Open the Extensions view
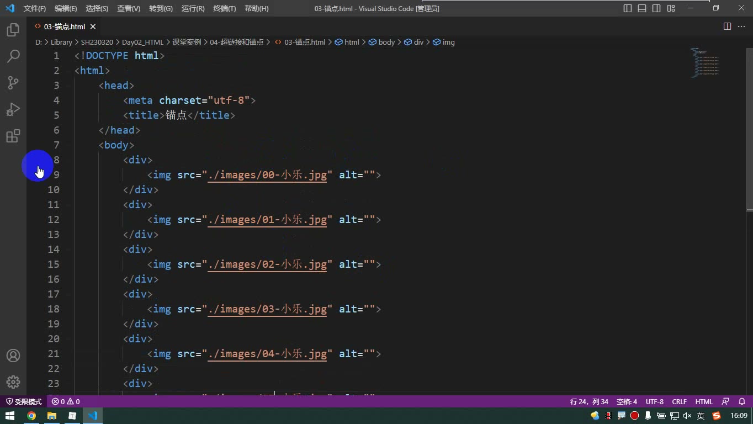The image size is (753, 424). pos(13,136)
